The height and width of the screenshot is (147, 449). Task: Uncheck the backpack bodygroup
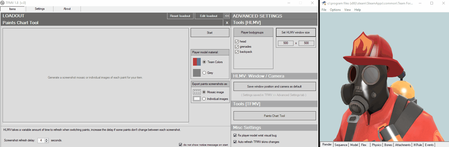coord(237,52)
